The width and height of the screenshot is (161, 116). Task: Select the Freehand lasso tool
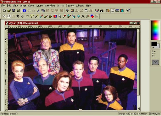point(32,16)
